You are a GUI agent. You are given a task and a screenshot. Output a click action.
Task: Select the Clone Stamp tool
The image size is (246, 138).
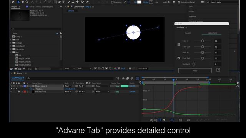pyautogui.click(x=73, y=2)
